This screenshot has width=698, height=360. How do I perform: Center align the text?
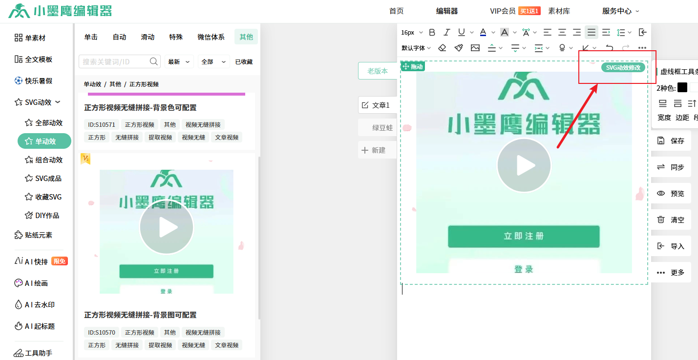pyautogui.click(x=562, y=32)
